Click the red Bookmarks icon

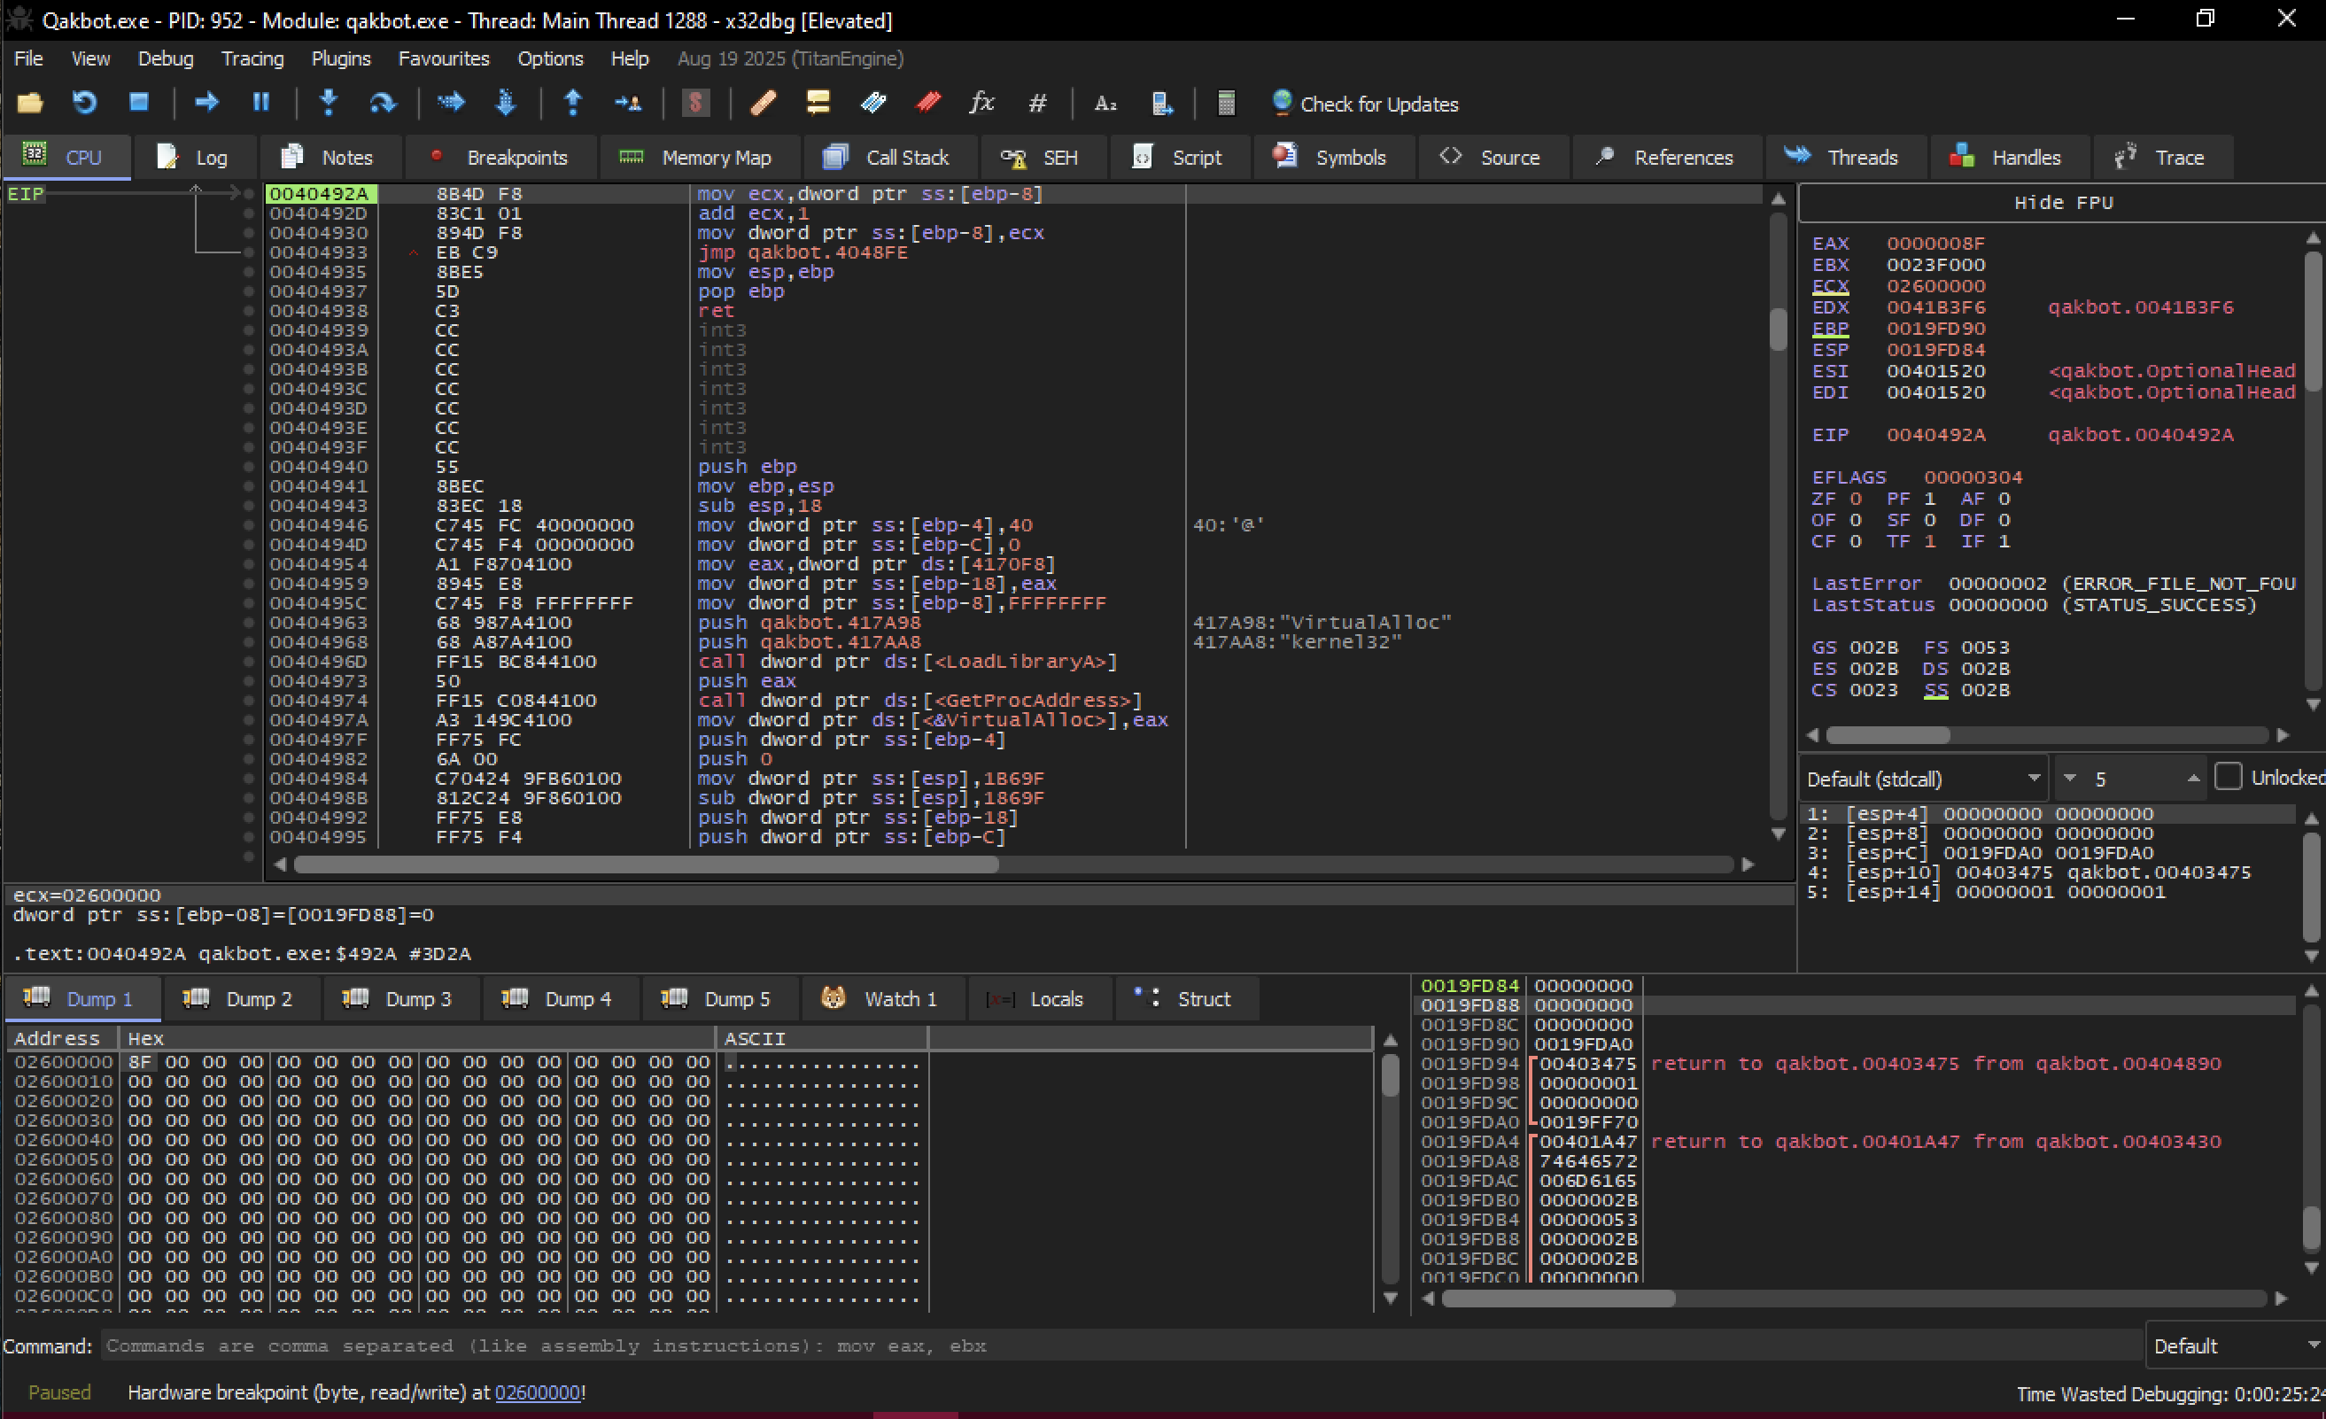pyautogui.click(x=928, y=103)
